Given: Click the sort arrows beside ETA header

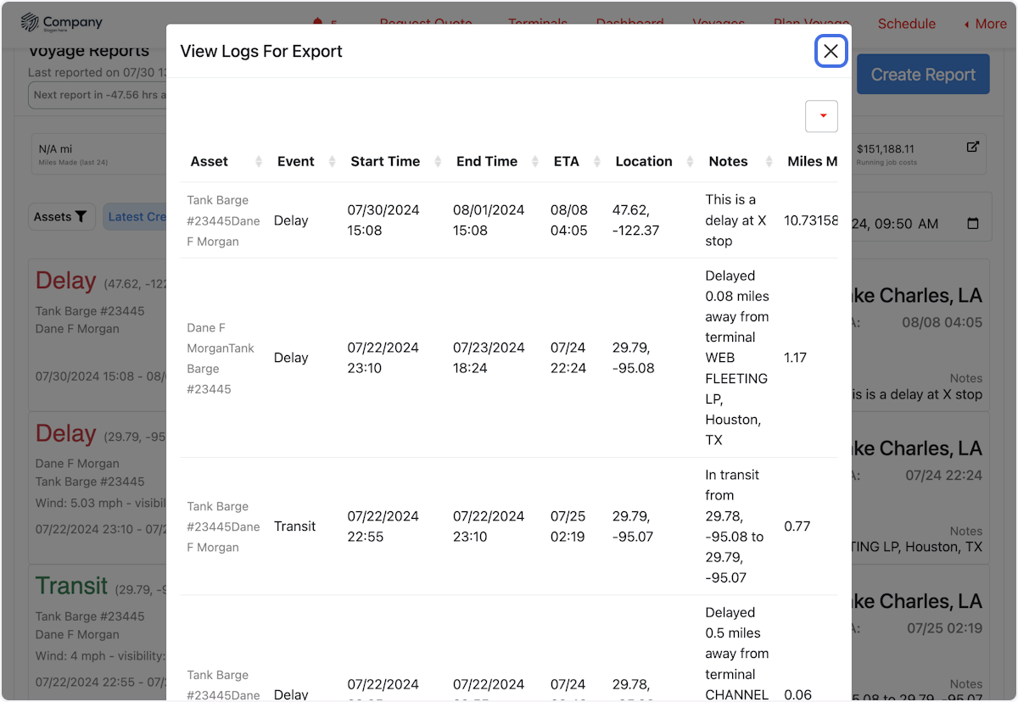Looking at the screenshot, I should 597,162.
